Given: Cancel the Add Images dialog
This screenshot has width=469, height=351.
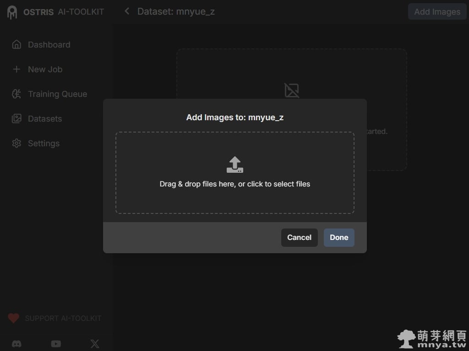Looking at the screenshot, I should click(299, 238).
